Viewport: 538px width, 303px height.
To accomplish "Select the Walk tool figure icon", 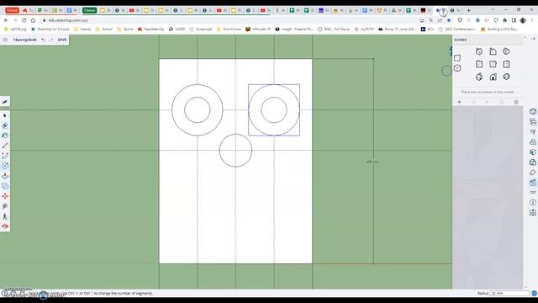I will click(5, 216).
